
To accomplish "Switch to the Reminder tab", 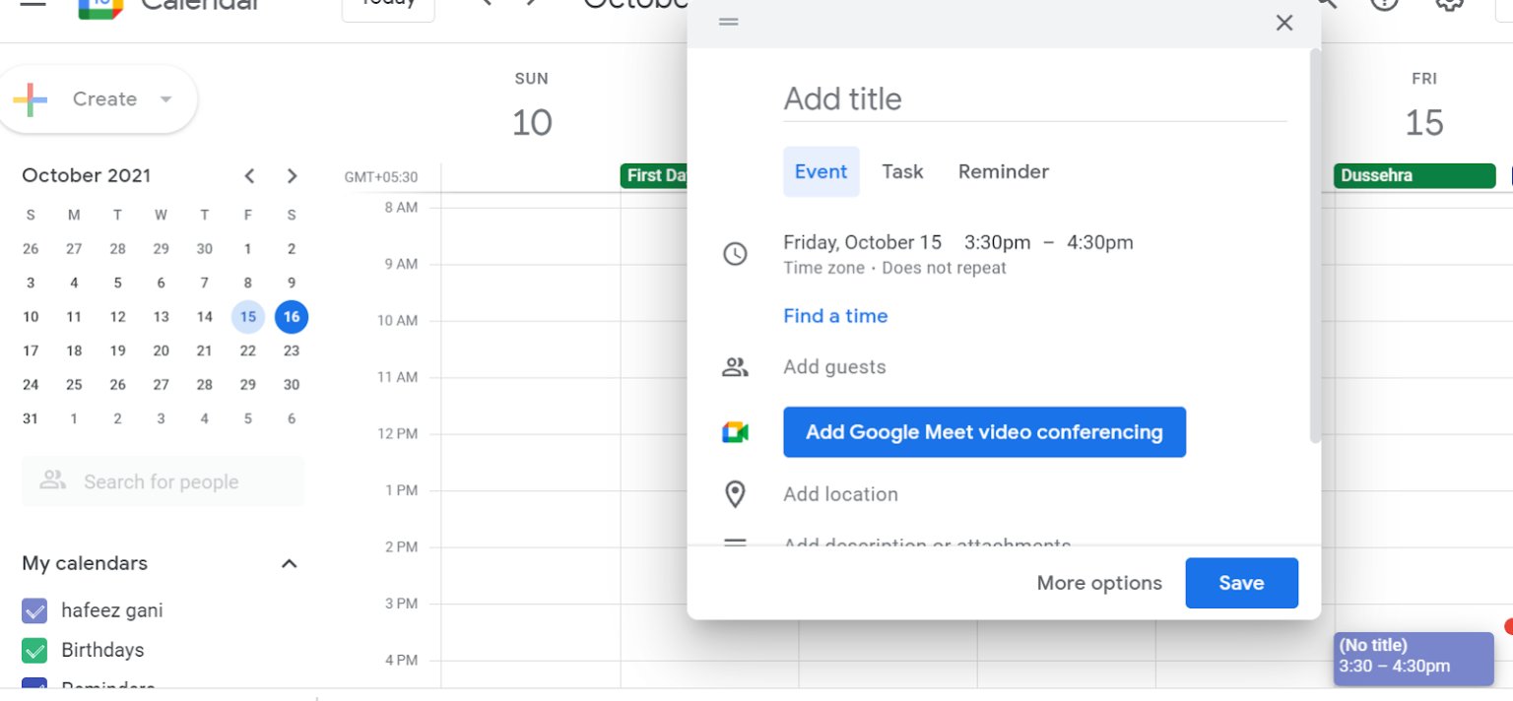I will (x=1003, y=171).
